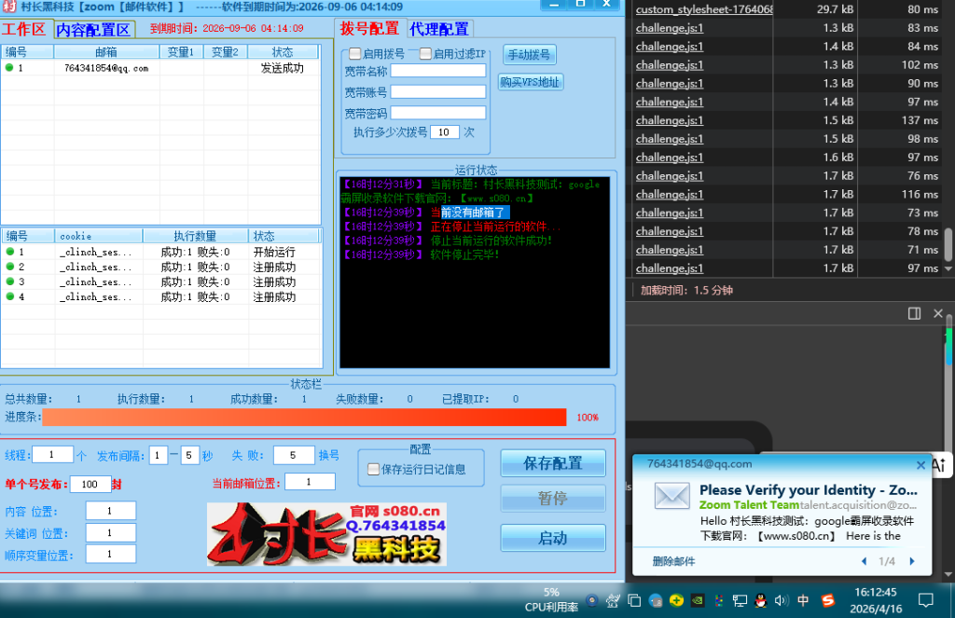Click the Sogou S tray icon
Screen dimensions: 955x618
[x=828, y=601]
